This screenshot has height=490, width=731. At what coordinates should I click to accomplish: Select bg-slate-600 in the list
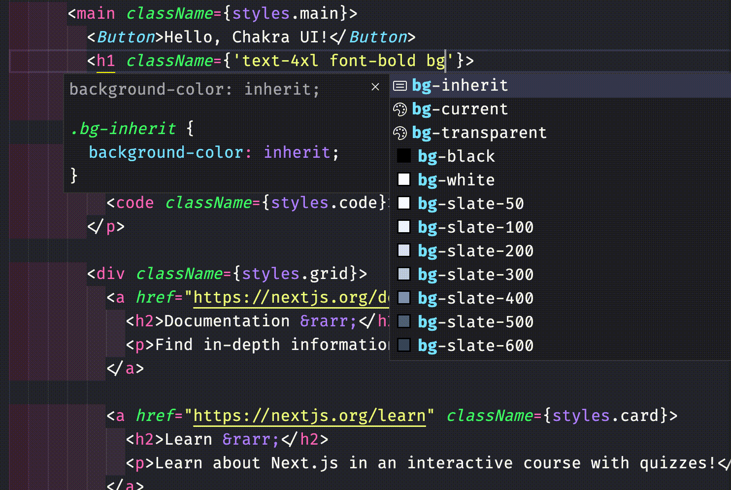click(x=560, y=346)
